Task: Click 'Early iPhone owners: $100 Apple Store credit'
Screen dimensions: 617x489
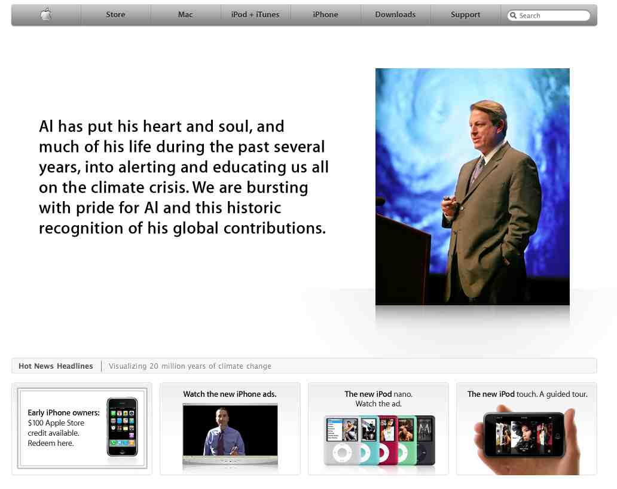Action: pos(63,427)
